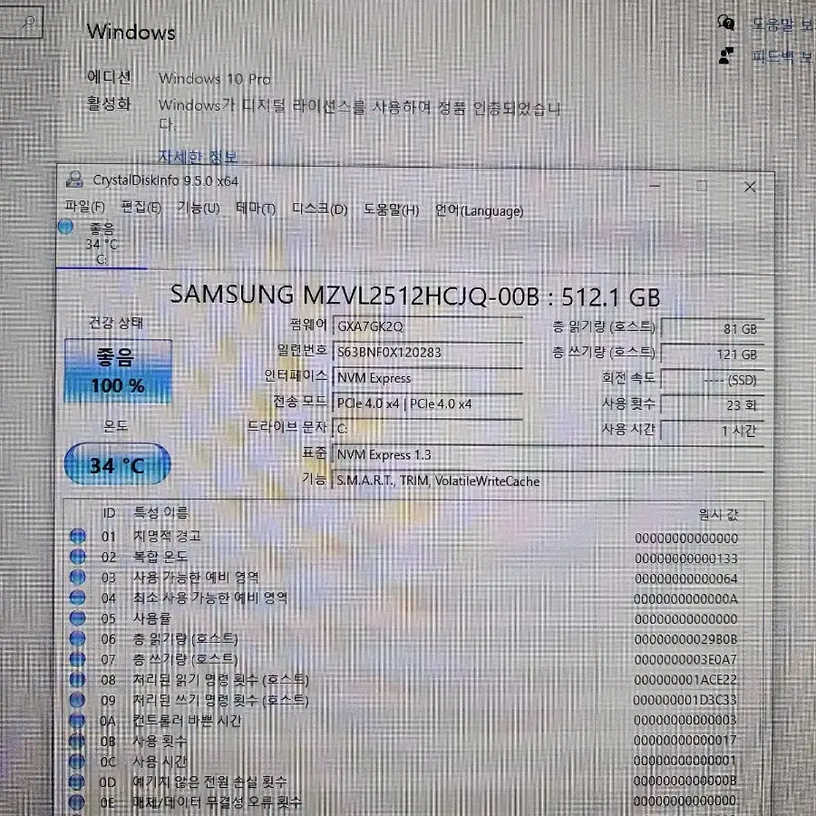The height and width of the screenshot is (816, 816).
Task: Click the power on count value 23 회
Action: click(x=712, y=405)
